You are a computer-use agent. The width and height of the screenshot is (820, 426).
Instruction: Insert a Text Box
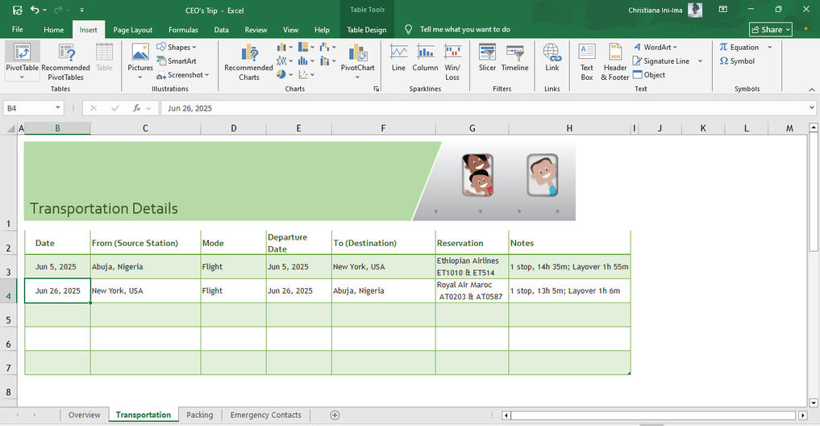click(587, 62)
